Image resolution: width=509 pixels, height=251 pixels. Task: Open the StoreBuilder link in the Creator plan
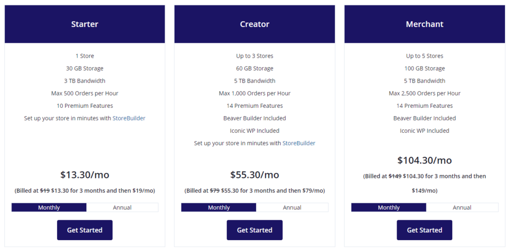(x=299, y=143)
